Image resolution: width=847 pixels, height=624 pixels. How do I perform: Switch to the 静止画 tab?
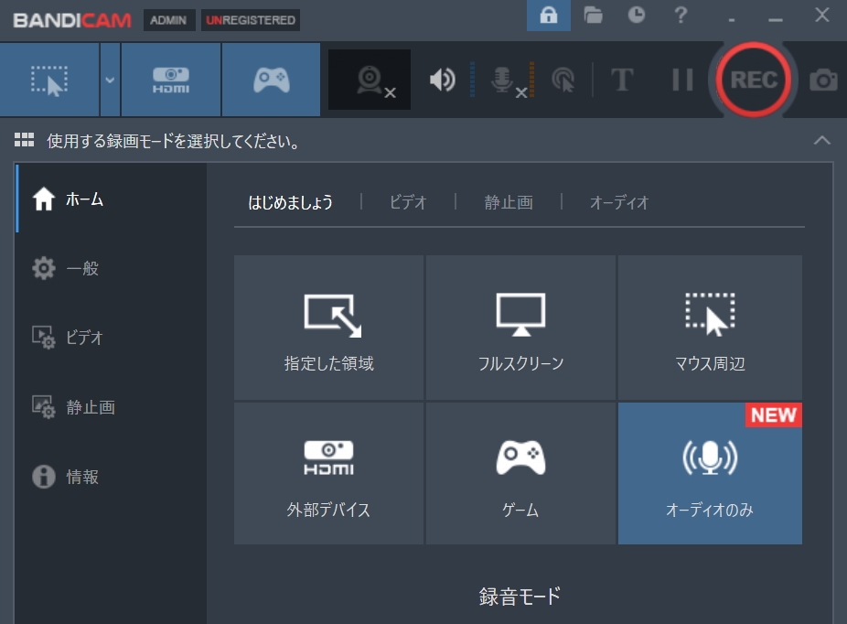point(509,202)
